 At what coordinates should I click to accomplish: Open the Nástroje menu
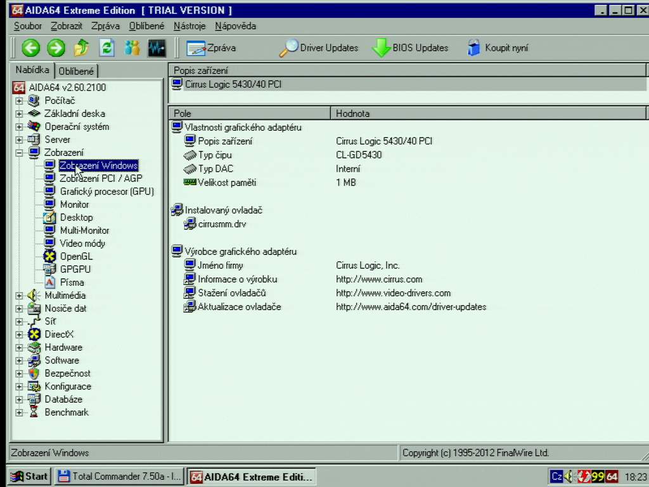pyautogui.click(x=190, y=26)
